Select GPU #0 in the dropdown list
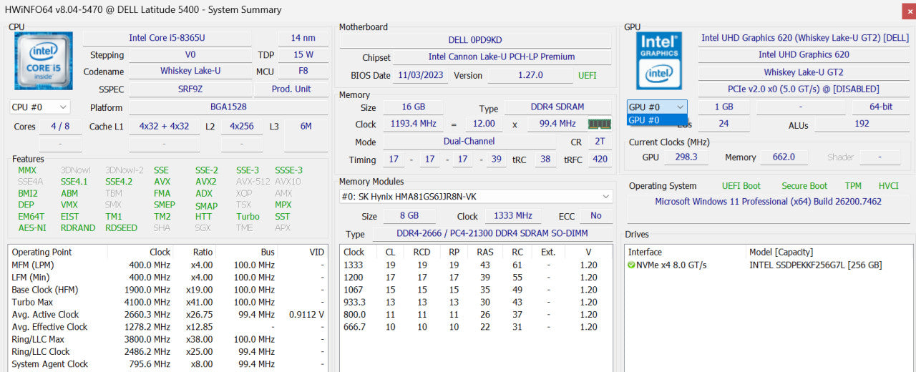The width and height of the screenshot is (916, 372). [x=657, y=120]
